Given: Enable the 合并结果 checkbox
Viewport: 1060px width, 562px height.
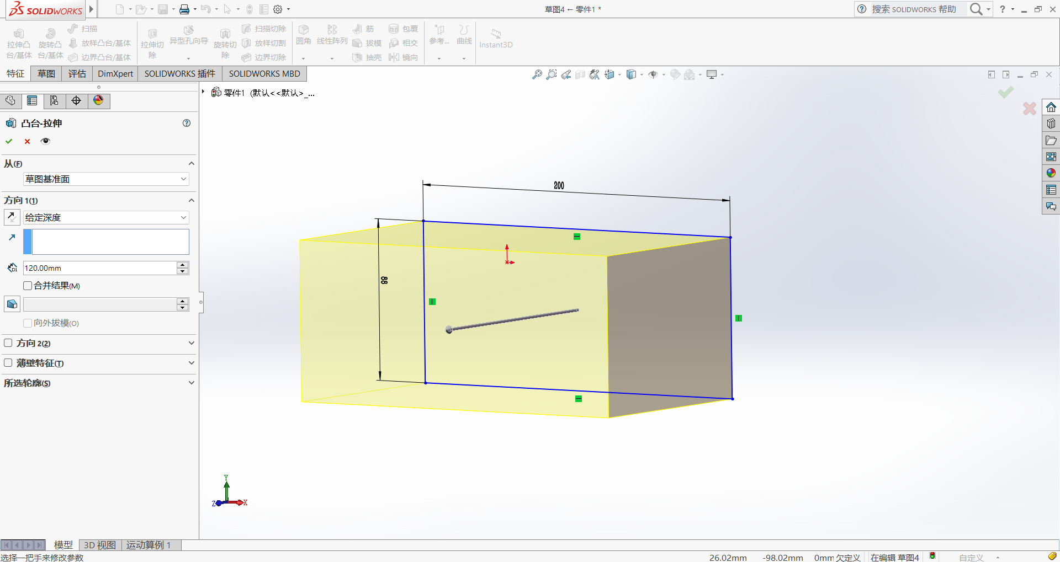Looking at the screenshot, I should point(28,286).
